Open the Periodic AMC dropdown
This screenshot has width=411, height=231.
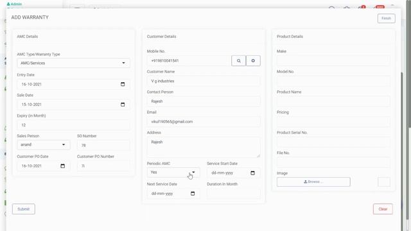[173, 173]
